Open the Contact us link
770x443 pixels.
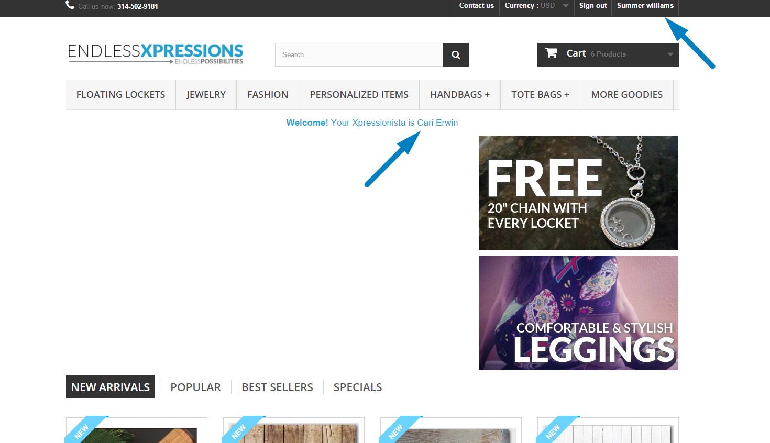point(476,6)
